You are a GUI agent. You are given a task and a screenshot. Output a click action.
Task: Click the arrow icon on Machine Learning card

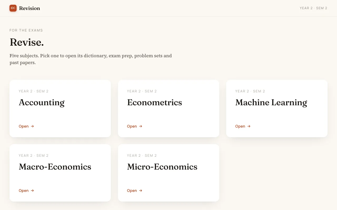[249, 126]
